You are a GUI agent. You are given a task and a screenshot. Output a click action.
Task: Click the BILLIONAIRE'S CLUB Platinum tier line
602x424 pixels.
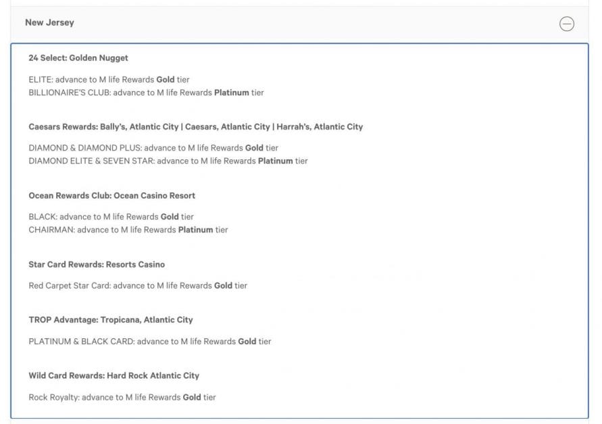tap(146, 92)
